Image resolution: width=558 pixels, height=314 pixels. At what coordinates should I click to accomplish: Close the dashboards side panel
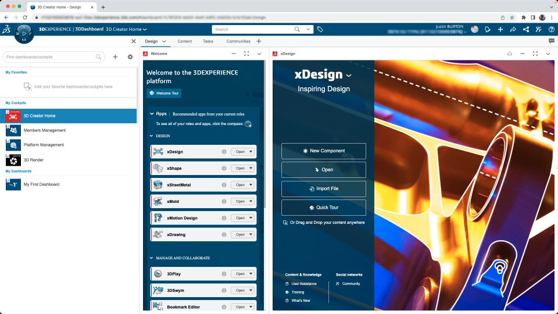point(134,41)
